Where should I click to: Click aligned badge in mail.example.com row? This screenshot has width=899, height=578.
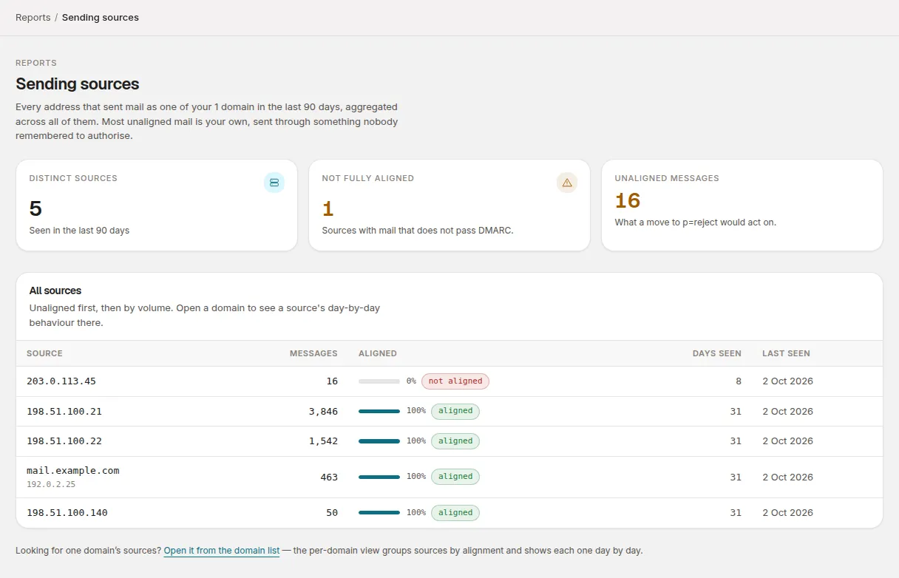tap(455, 477)
